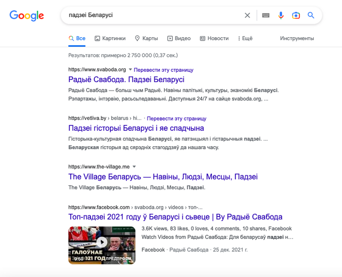Open Радыё Свабода. Падзеі Беларусі result
Image resolution: width=342 pixels, height=277 pixels.
126,80
